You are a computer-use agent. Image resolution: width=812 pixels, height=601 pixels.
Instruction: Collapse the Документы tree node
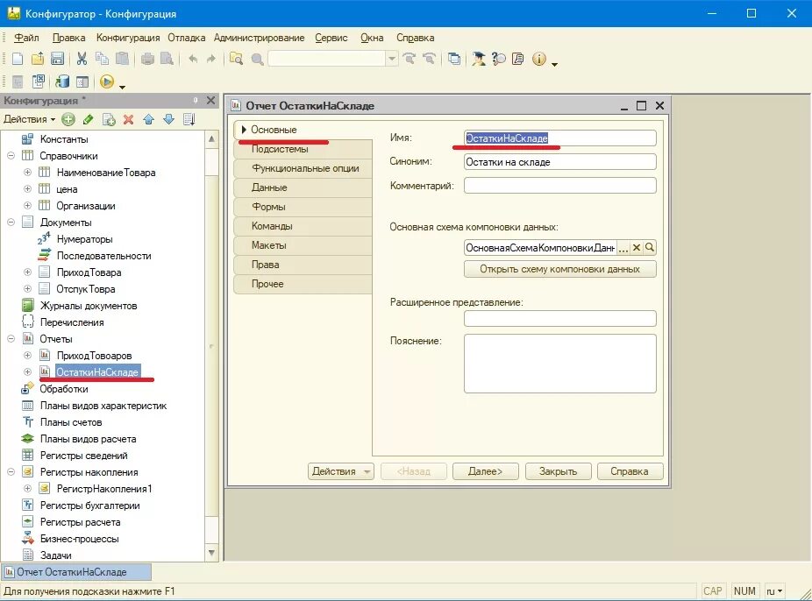tap(11, 223)
